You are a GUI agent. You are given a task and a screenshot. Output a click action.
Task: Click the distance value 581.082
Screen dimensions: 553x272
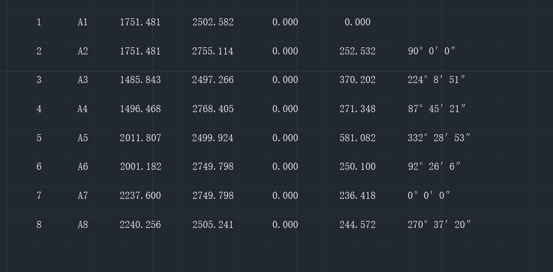358,138
